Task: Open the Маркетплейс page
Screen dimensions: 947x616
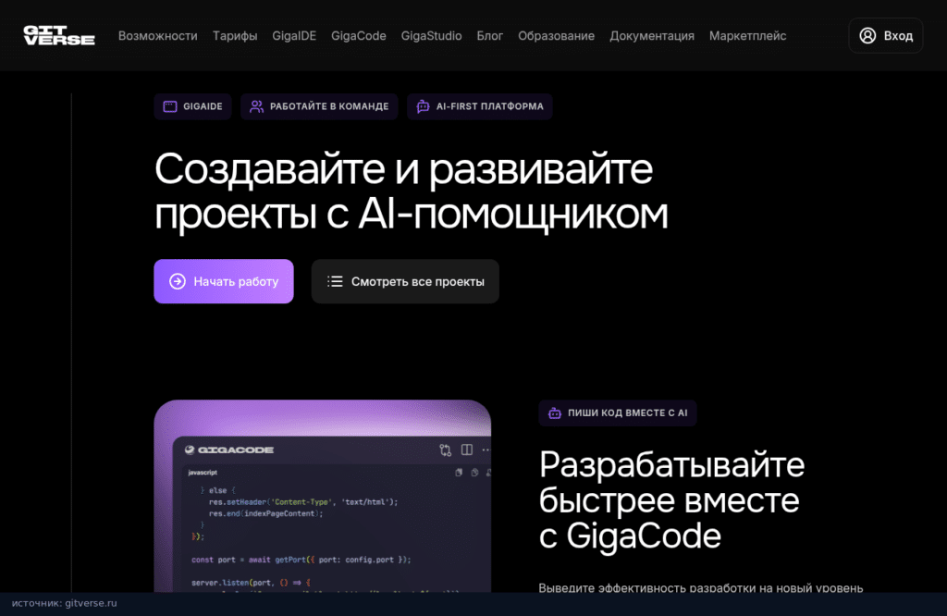Action: [x=747, y=36]
